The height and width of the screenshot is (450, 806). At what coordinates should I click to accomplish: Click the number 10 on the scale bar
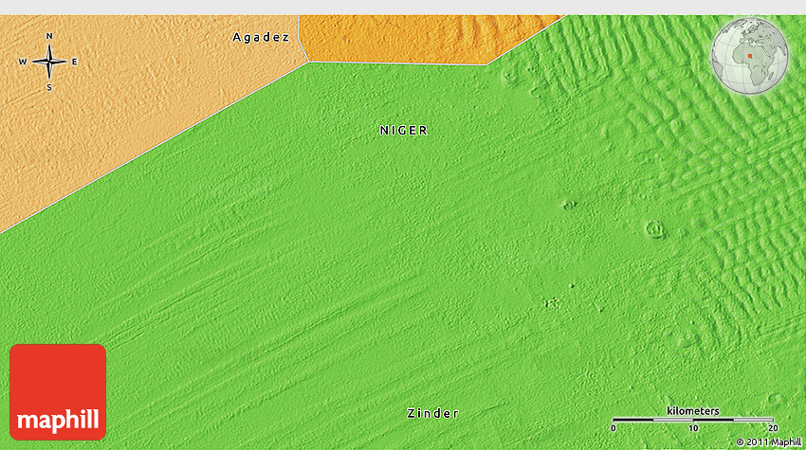(693, 428)
